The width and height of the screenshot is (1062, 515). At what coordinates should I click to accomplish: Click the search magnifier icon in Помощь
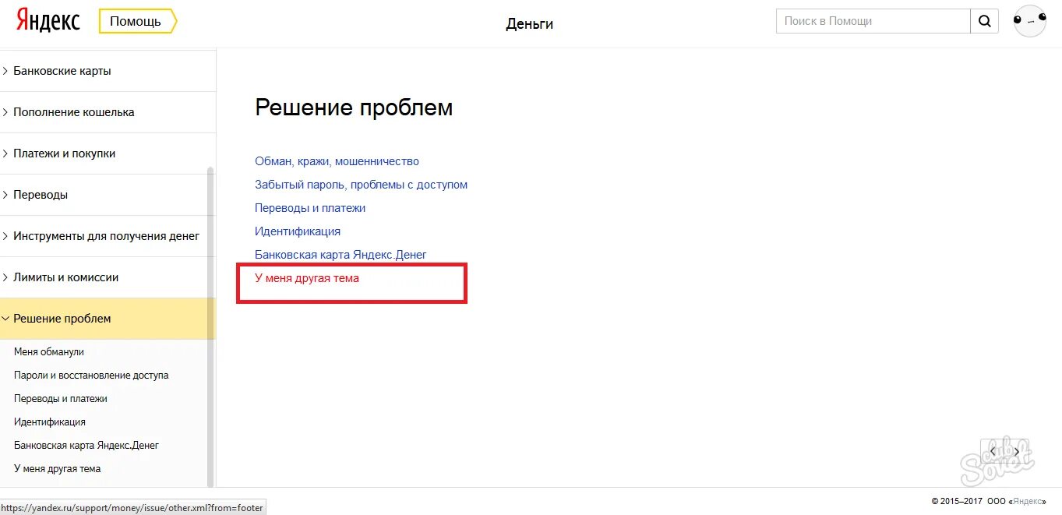[x=984, y=21]
